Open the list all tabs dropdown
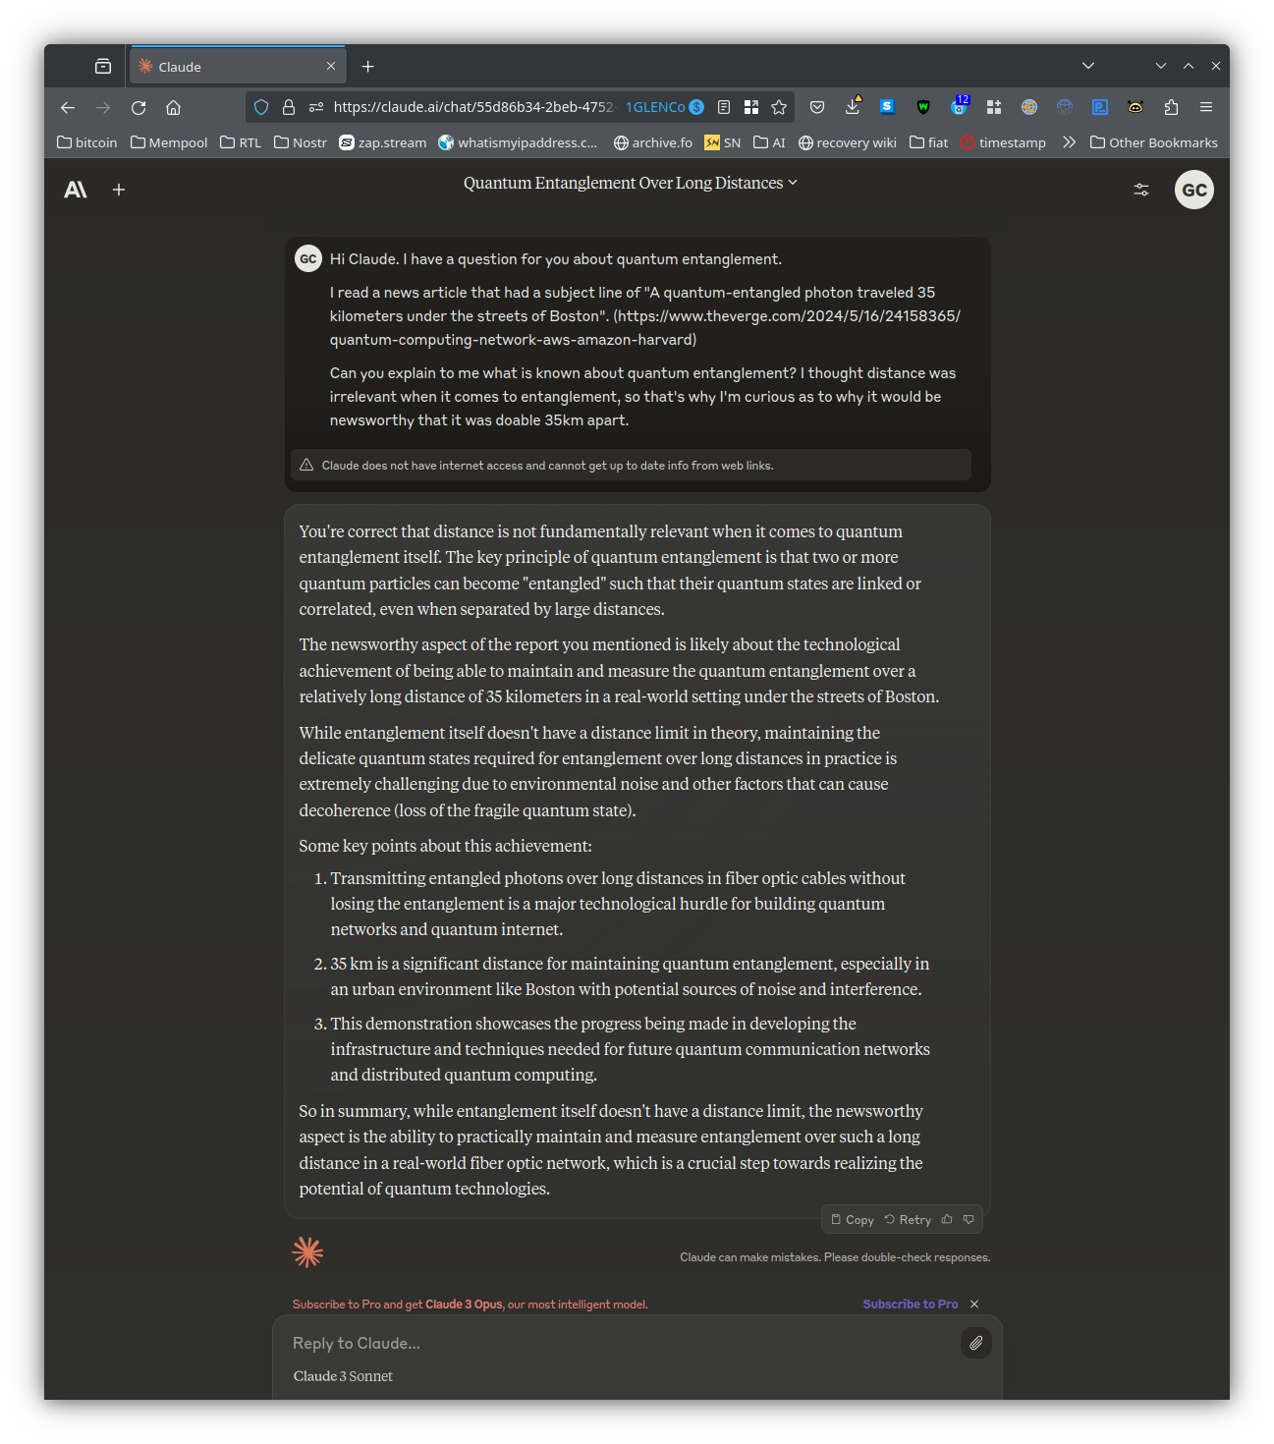The width and height of the screenshot is (1274, 1444). pos(1087,66)
